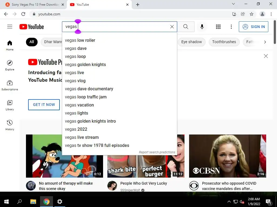Choose suggestion 'vegas vlog'
Screen dimensions: 277x207
pos(120,81)
